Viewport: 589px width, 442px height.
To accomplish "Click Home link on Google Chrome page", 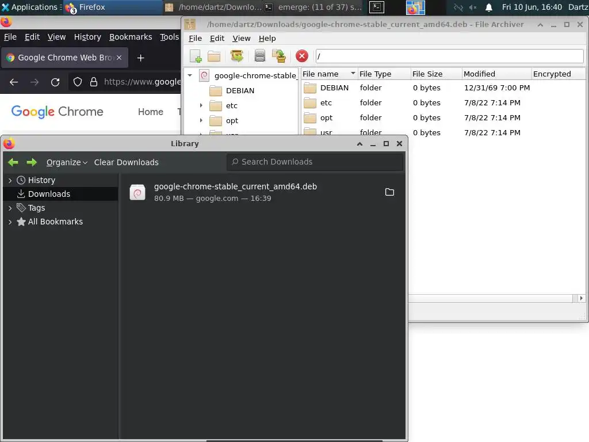I will point(150,112).
